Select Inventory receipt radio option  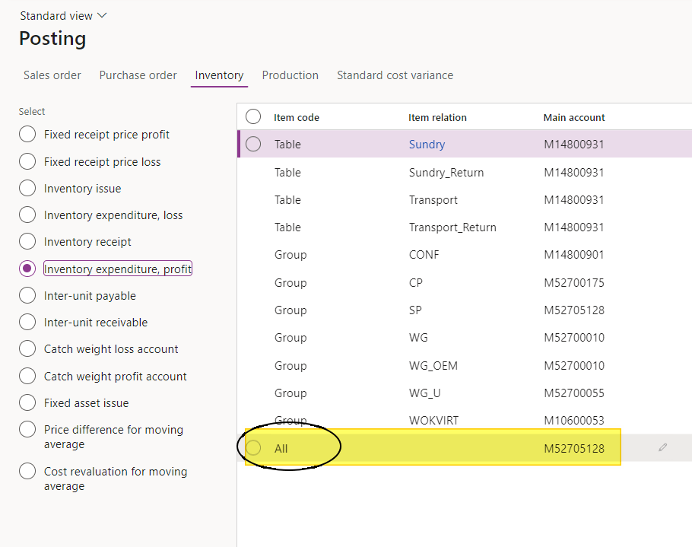click(x=27, y=242)
